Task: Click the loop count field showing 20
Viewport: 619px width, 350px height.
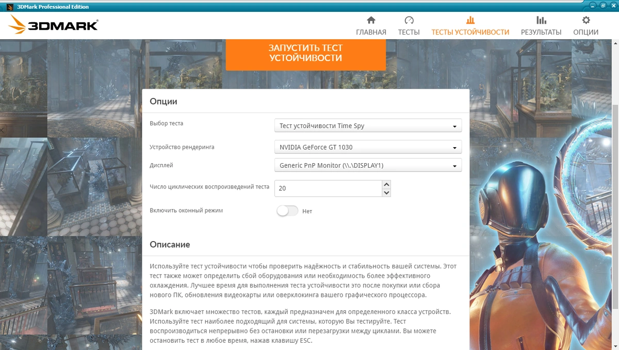Action: [328, 188]
